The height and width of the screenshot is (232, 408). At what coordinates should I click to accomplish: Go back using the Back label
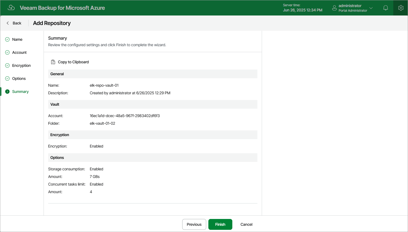(x=17, y=23)
